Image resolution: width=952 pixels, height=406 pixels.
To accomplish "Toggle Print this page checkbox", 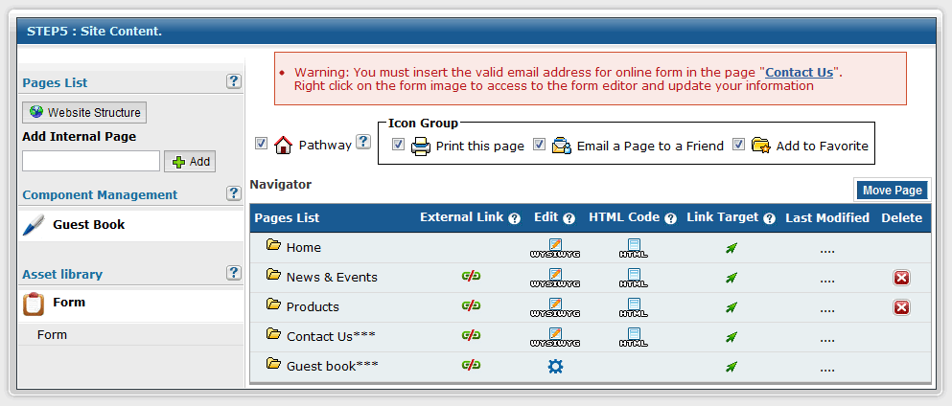I will tap(398, 145).
